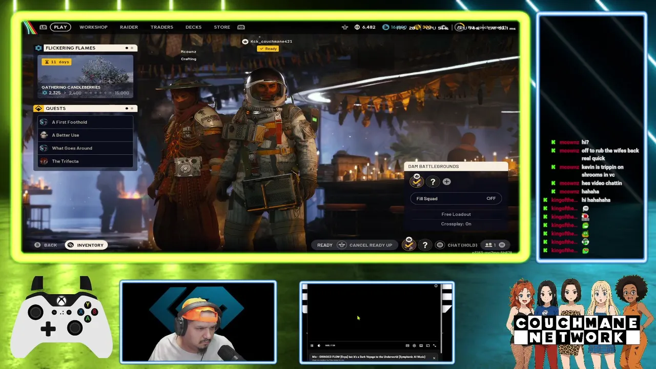Image resolution: width=656 pixels, height=369 pixels.
Task: Toggle the Crossplay: On setting
Action: click(456, 224)
